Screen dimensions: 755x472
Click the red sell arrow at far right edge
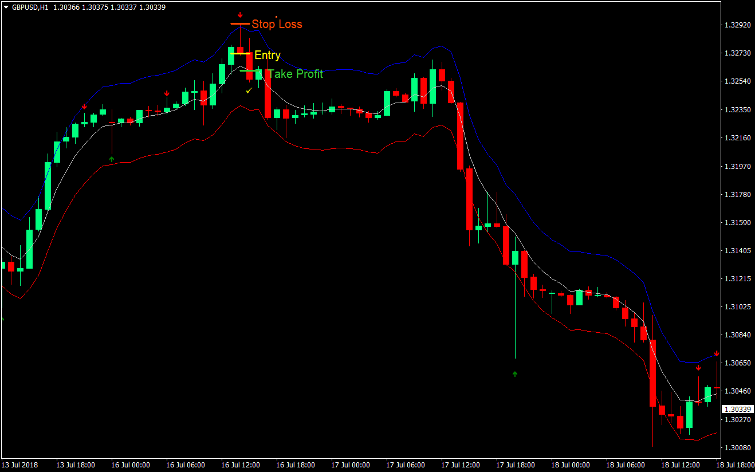[x=717, y=353]
